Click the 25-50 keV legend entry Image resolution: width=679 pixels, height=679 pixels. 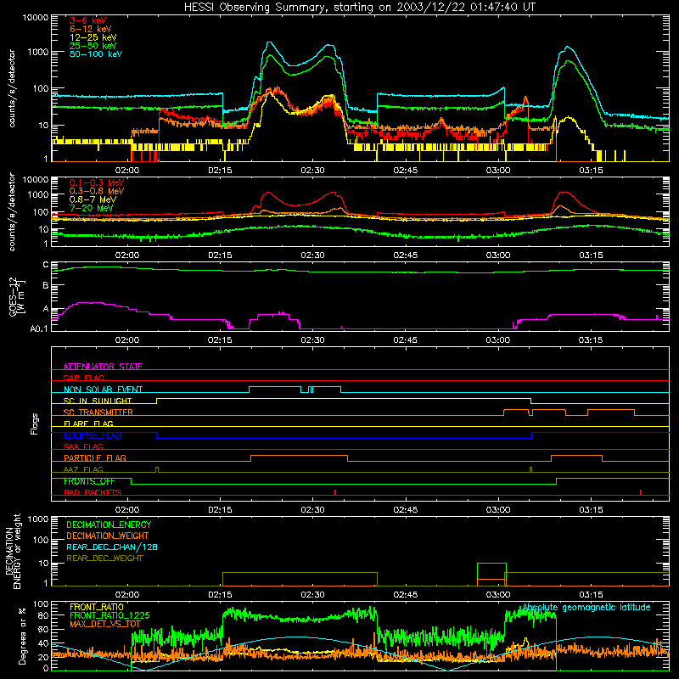93,46
